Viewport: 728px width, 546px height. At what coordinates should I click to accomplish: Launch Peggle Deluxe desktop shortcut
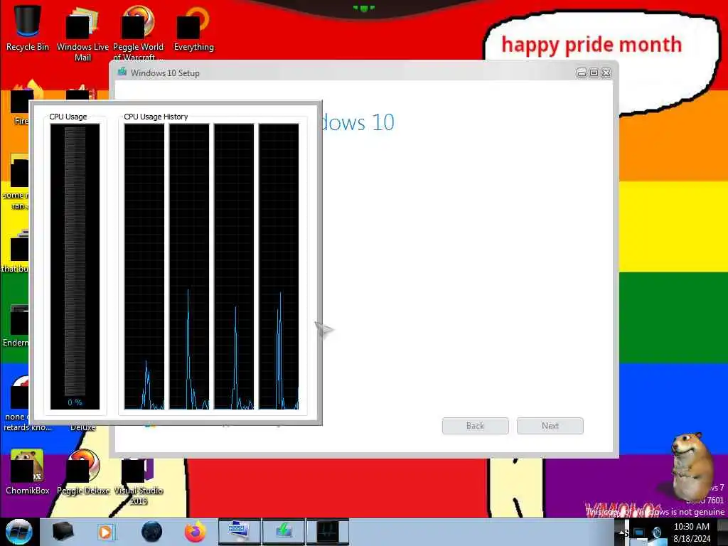[83, 472]
